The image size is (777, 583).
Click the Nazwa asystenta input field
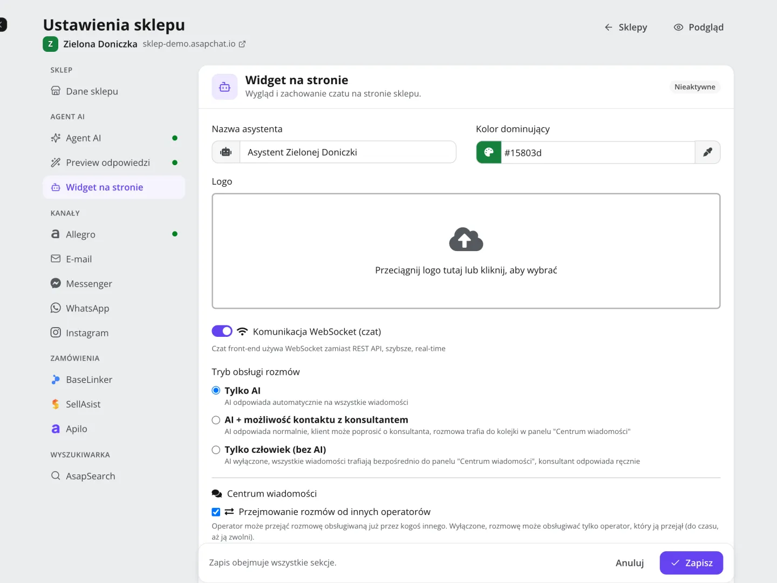coord(348,152)
